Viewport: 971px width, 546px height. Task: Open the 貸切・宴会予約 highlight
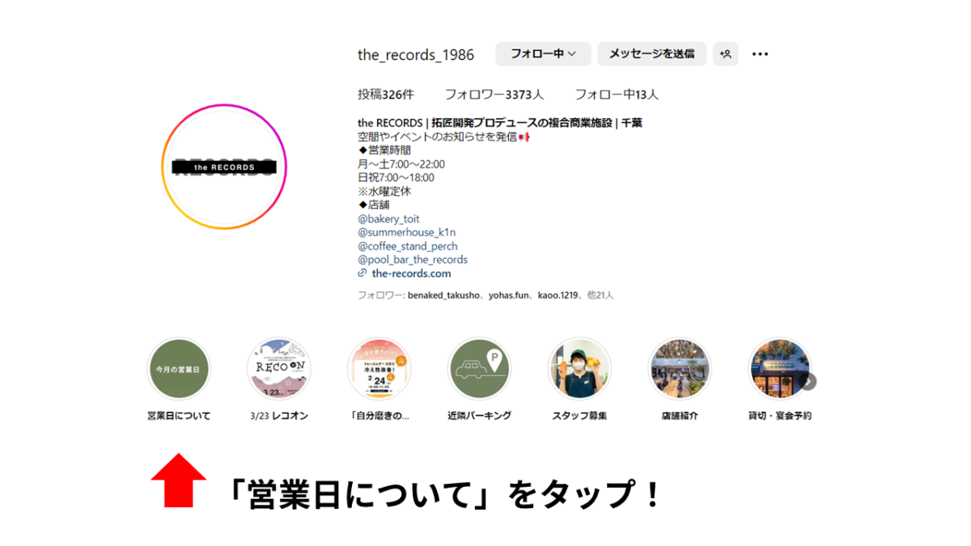[779, 369]
